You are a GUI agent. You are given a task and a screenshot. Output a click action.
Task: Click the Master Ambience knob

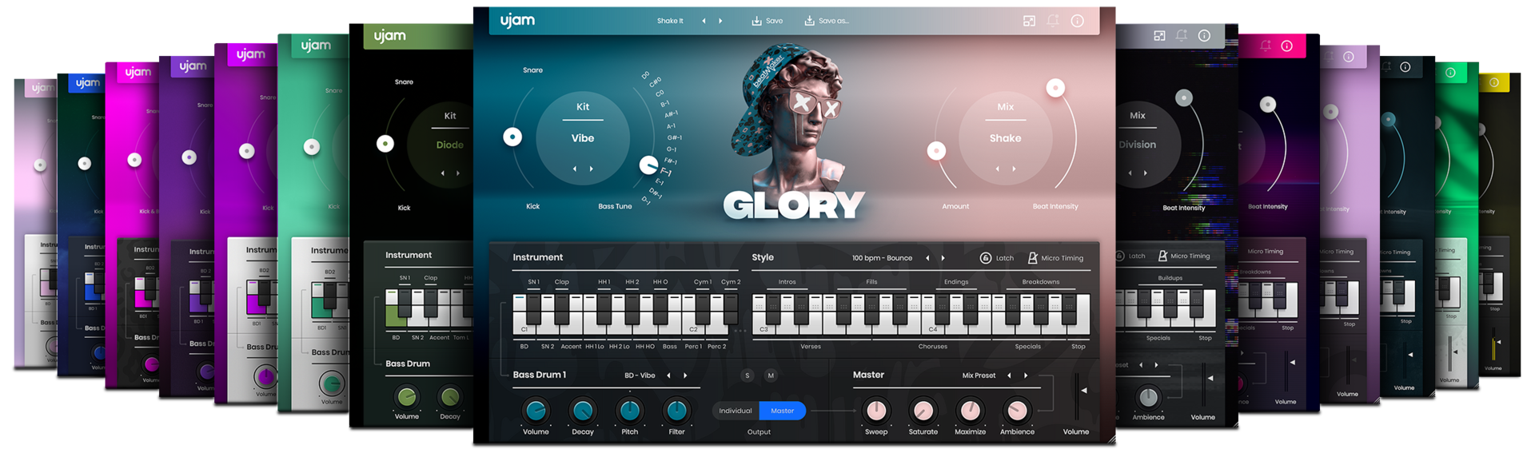click(x=1017, y=411)
